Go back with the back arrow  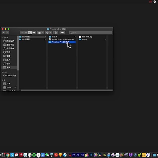click(4, 33)
